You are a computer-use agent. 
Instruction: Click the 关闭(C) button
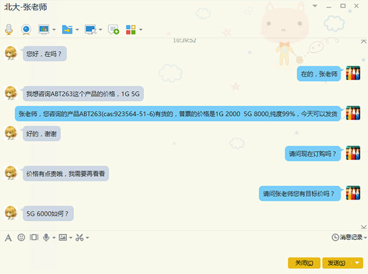pos(304,263)
